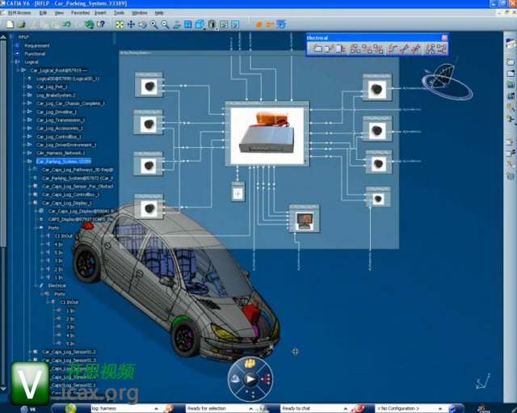Open the view rendering style cylinder icon
Image resolution: width=517 pixels, height=413 pixels.
click(x=212, y=24)
